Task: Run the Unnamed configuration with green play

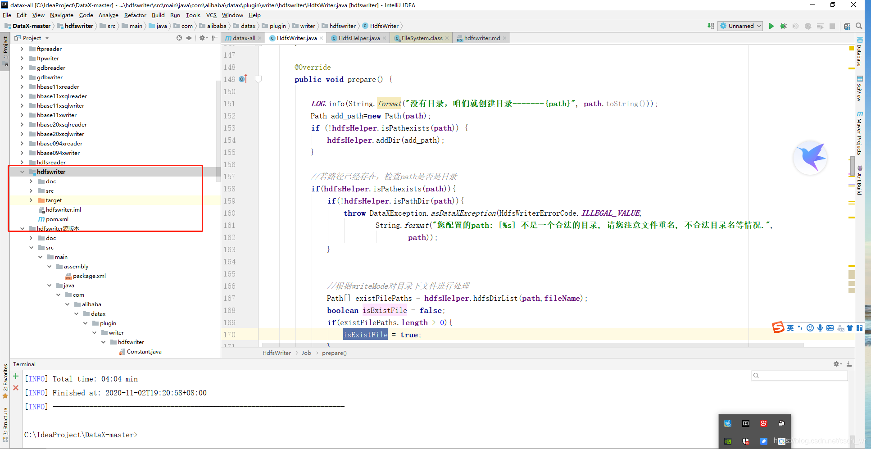Action: click(x=771, y=26)
